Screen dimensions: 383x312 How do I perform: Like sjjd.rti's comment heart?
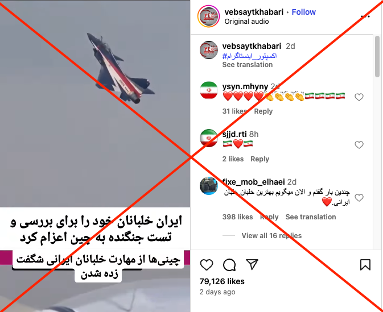pos(359,145)
